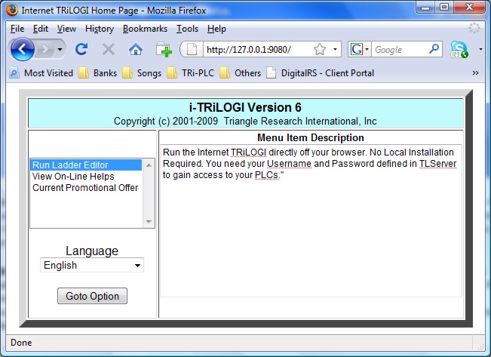This screenshot has height=357, width=491.
Task: Click the search magnifier icon
Action: (x=434, y=49)
